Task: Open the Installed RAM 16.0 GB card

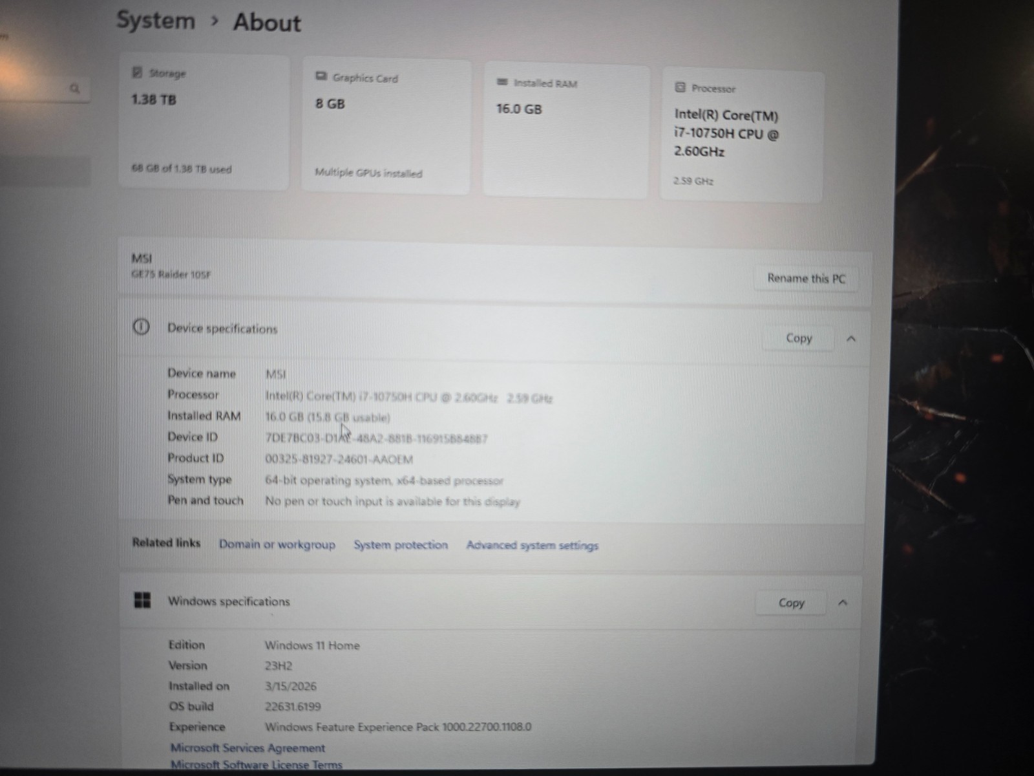Action: point(565,131)
